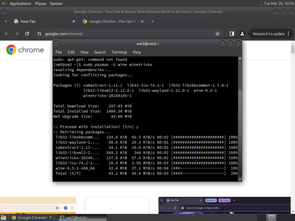This screenshot has height=221, width=295.
Task: Click the terminal vertical scrollbar thumb
Action: [x=240, y=133]
